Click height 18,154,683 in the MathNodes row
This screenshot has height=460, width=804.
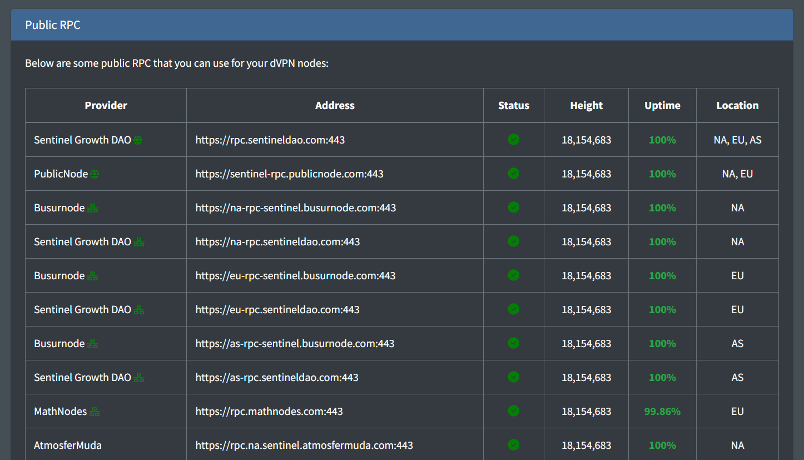coord(587,412)
